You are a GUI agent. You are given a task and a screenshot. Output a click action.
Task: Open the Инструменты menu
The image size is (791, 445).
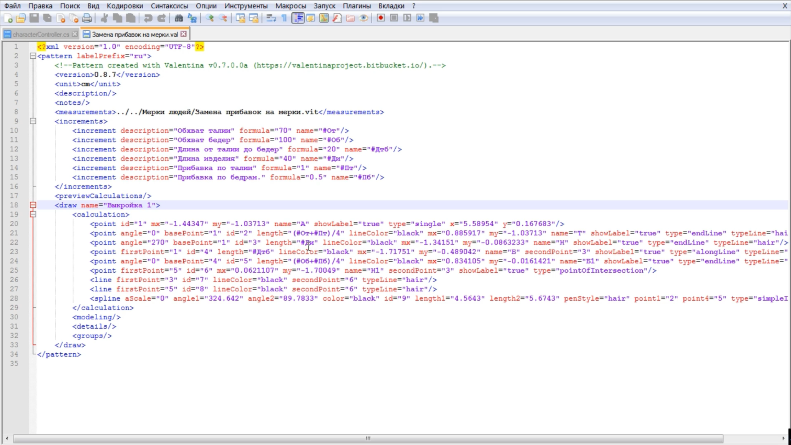(x=246, y=6)
